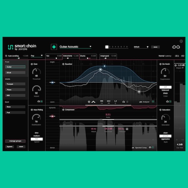Image resolution: width=188 pixels, height=188 pixels.
Task: Listen to Spectral Comp. with headphone icon
Action: (150, 147)
